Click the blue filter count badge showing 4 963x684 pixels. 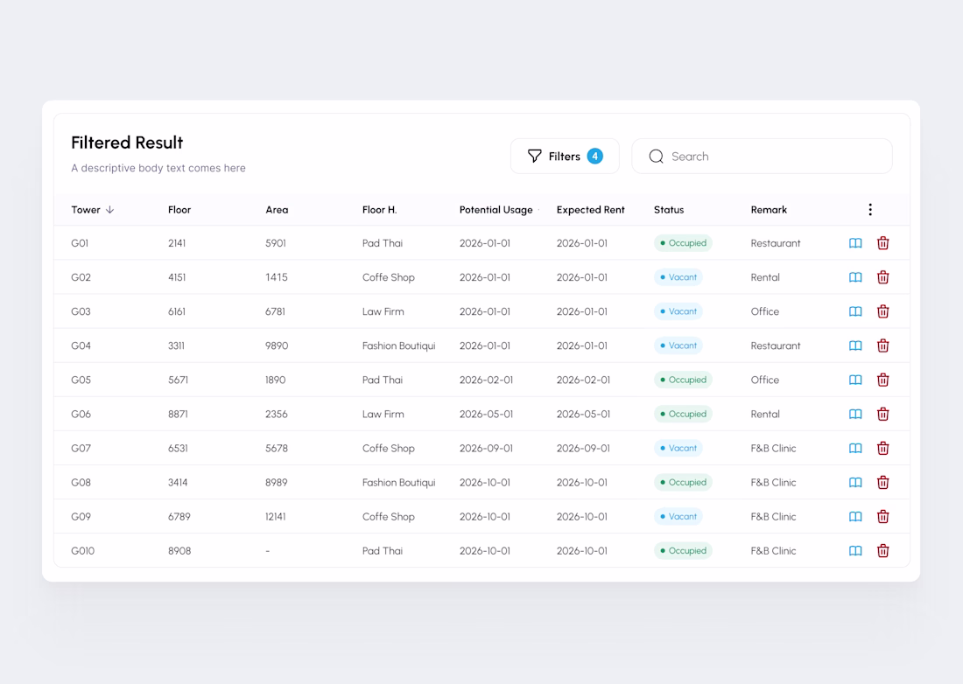(594, 157)
